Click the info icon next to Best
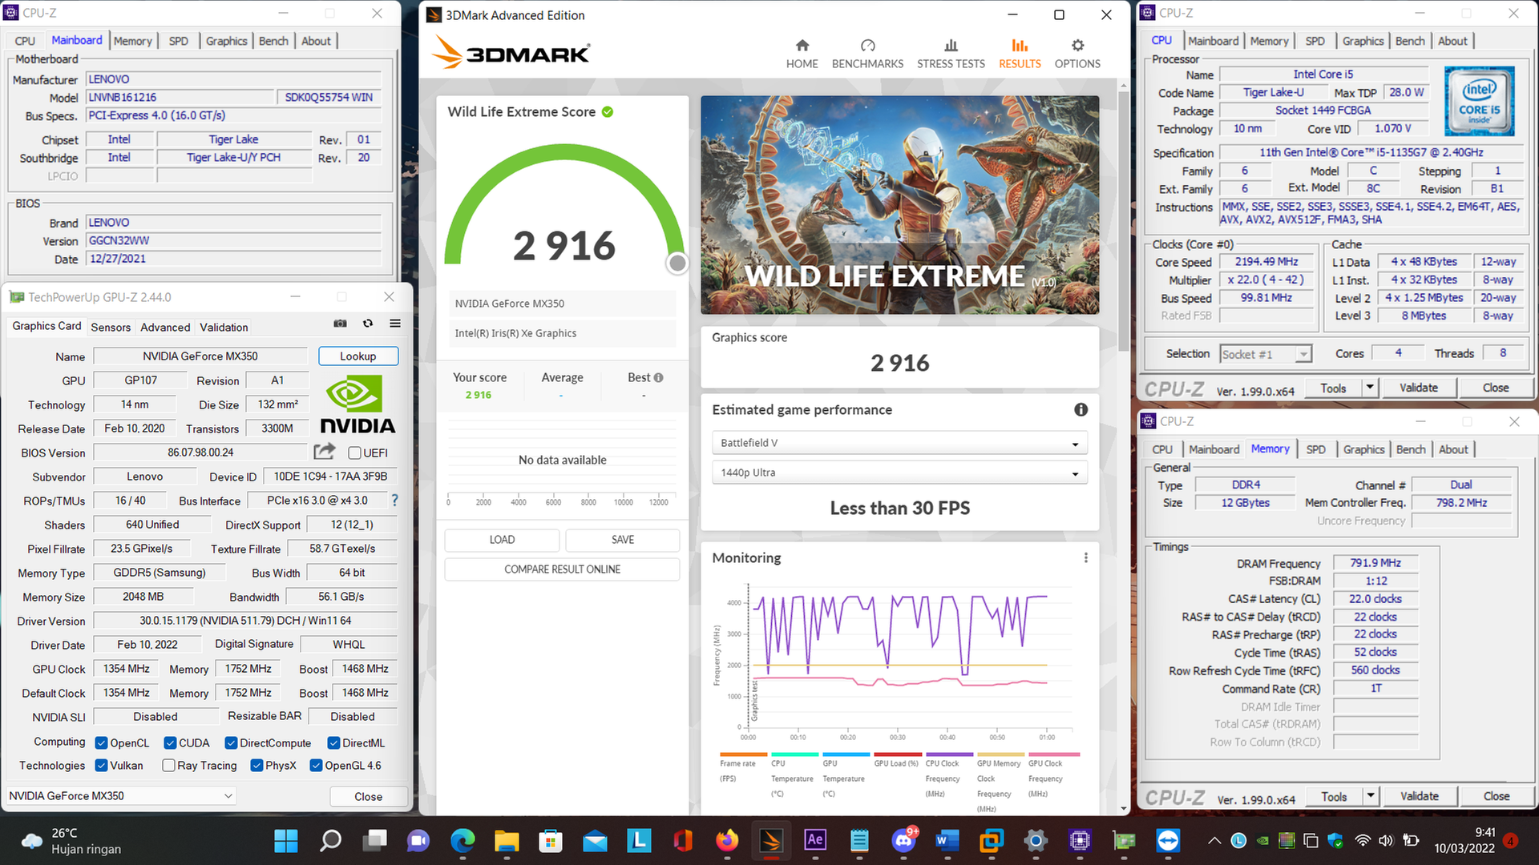Viewport: 1539px width, 865px height. tap(658, 378)
